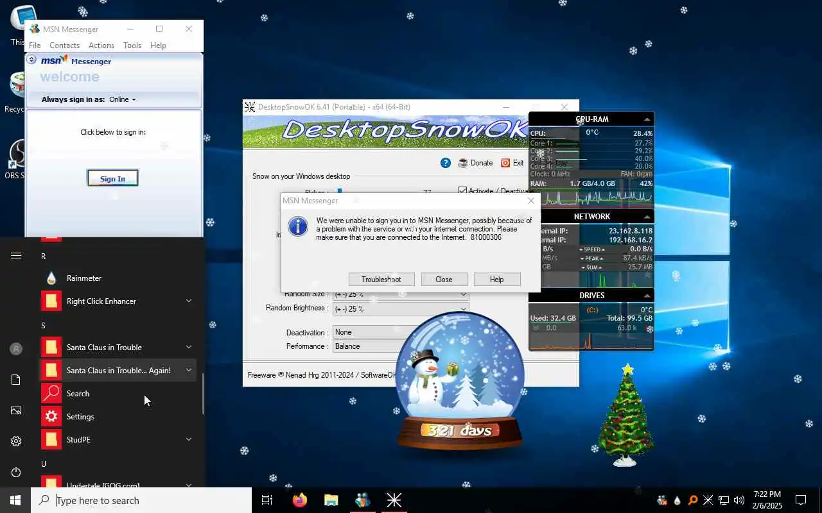The image size is (822, 513).
Task: Open the Help menu in MSN Messenger
Action: pyautogui.click(x=158, y=46)
